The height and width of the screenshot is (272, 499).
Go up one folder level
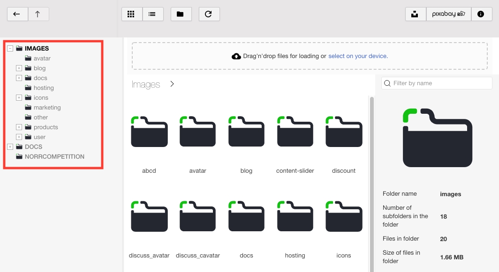(38, 14)
